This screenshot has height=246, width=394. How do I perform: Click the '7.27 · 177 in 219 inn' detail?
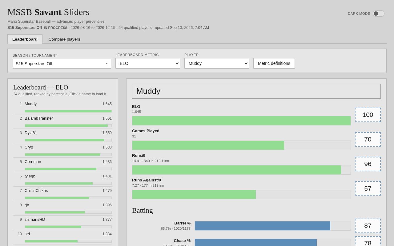pyautogui.click(x=148, y=185)
